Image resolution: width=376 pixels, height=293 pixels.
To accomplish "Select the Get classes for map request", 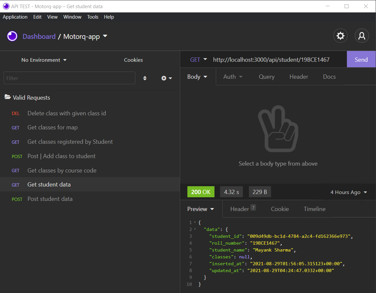I will pos(52,127).
